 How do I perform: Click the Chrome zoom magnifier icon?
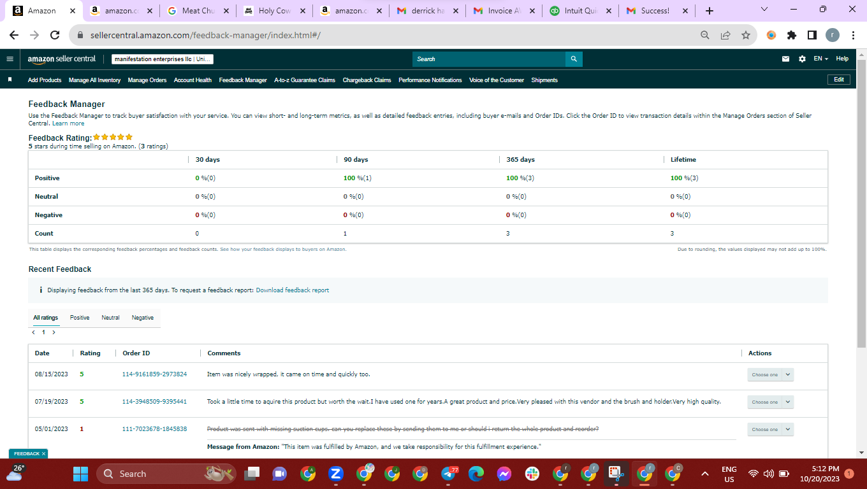tap(704, 35)
